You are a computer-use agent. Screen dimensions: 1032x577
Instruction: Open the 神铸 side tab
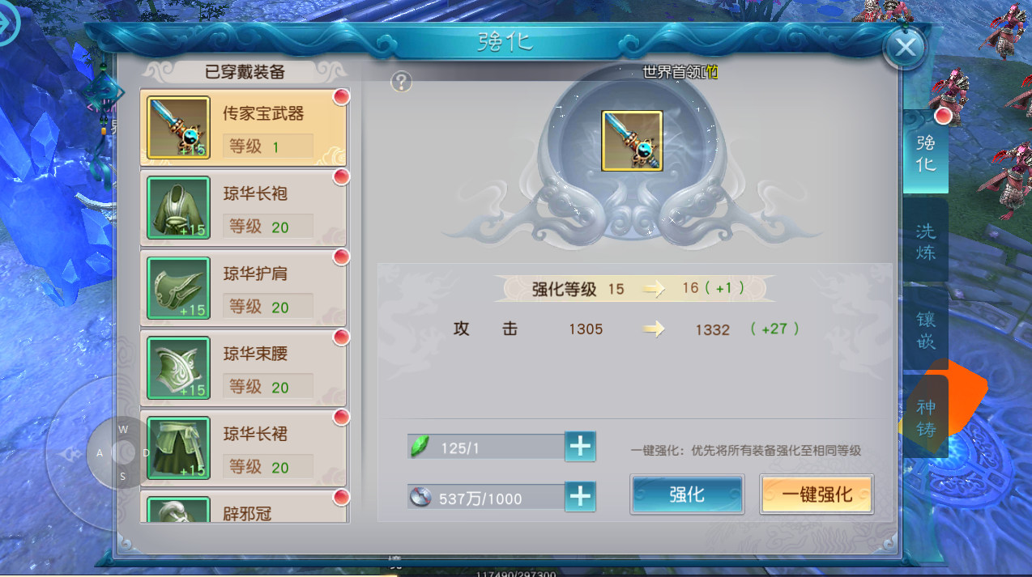coord(926,417)
